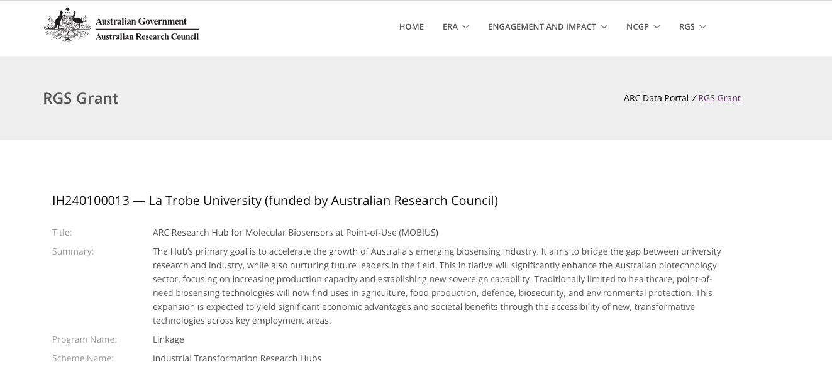Expand the RGS dropdown chevron
Screen dimensions: 832x369
coord(703,27)
